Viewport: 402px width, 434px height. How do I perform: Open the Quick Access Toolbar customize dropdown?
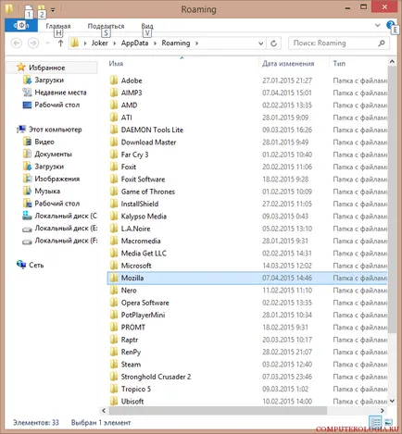53,10
